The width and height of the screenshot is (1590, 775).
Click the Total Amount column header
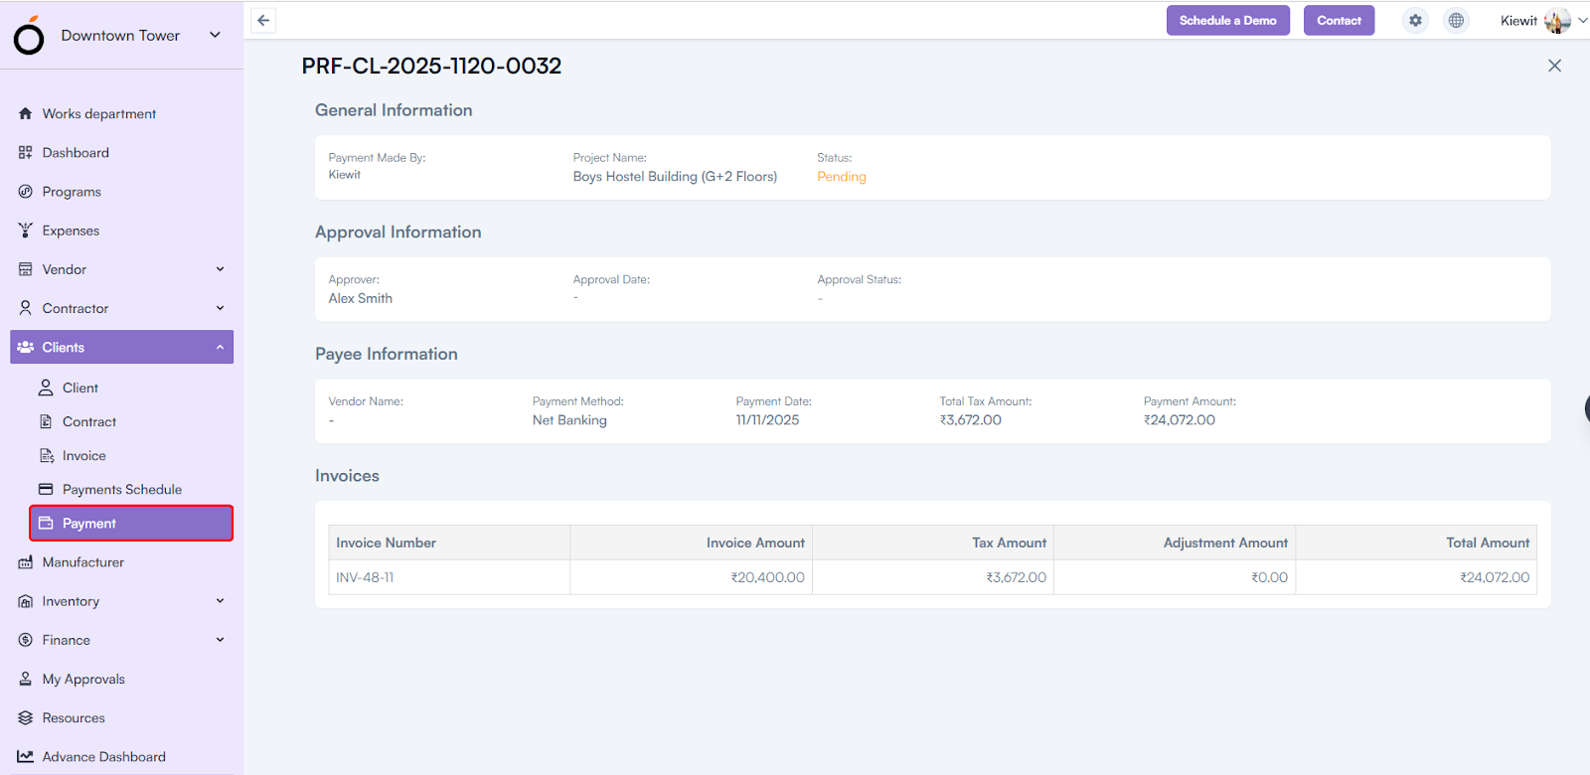[x=1416, y=542]
